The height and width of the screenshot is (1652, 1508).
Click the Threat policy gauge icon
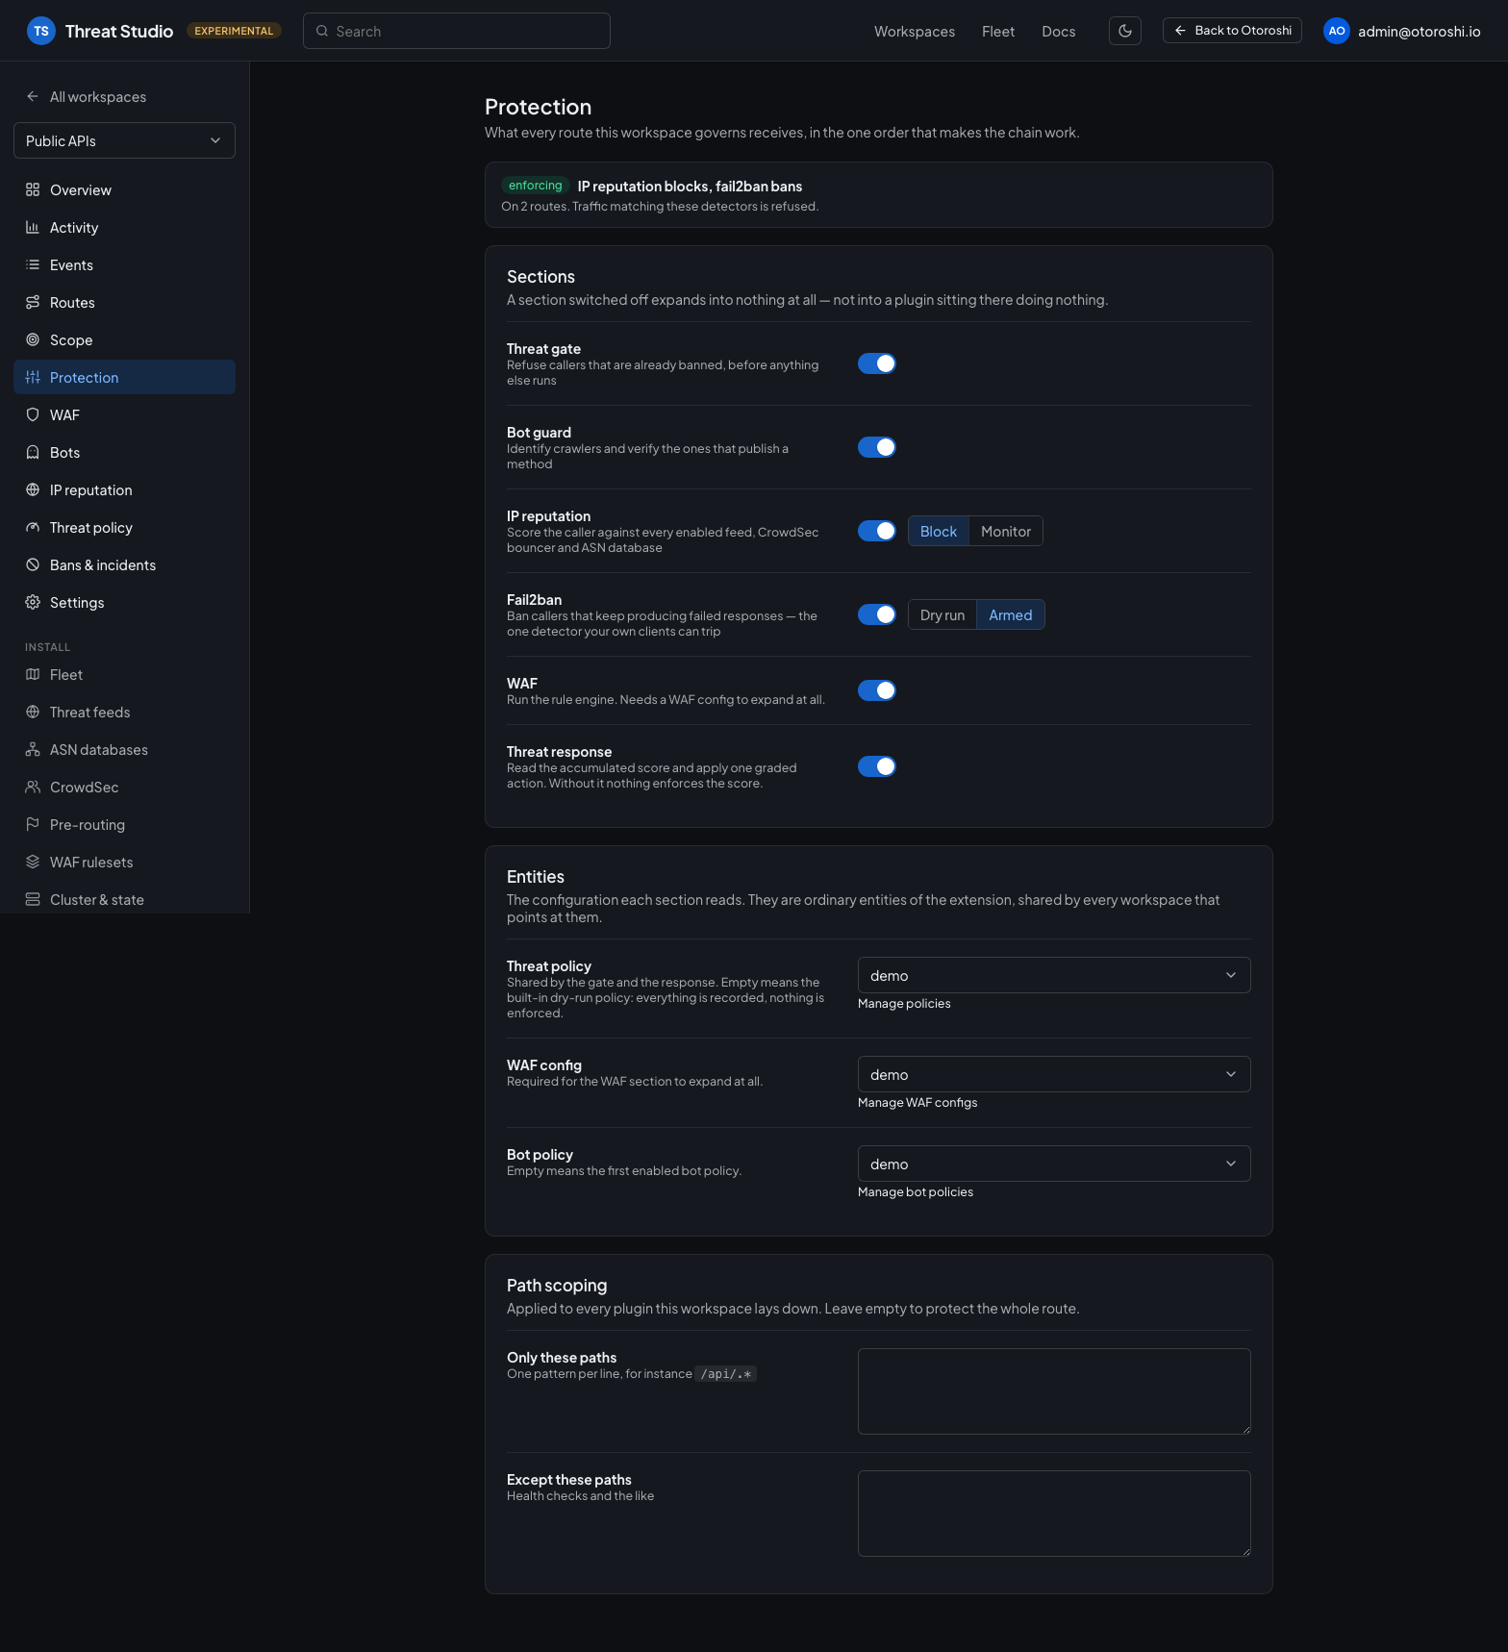point(33,527)
